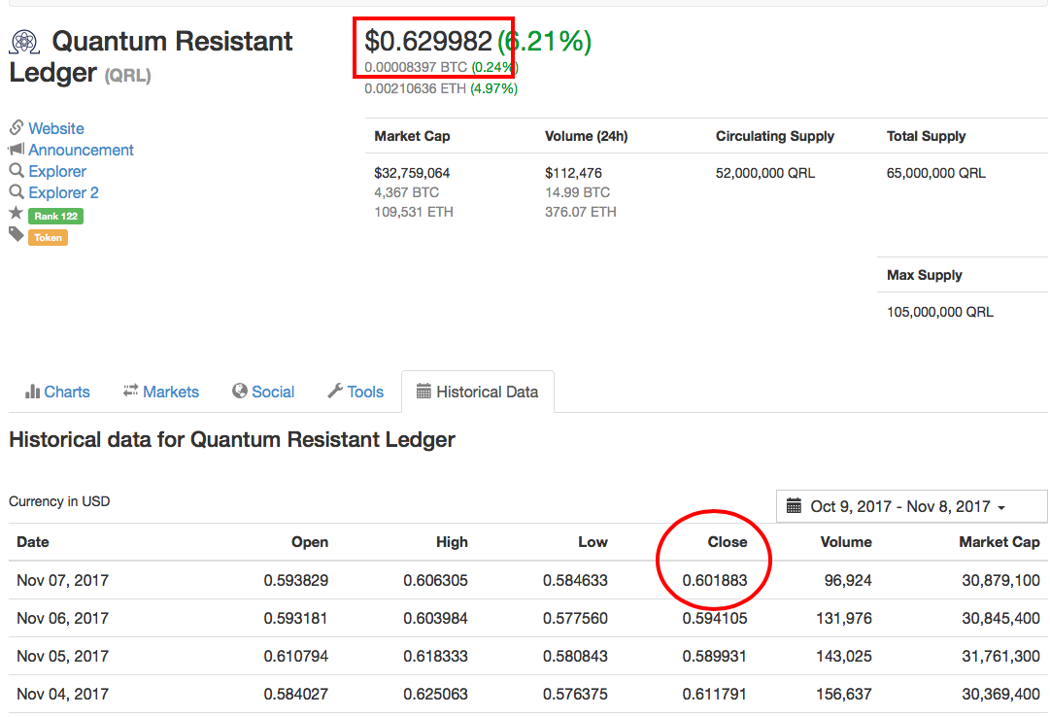Click the Currency in USD label
1050x717 pixels.
tap(59, 501)
